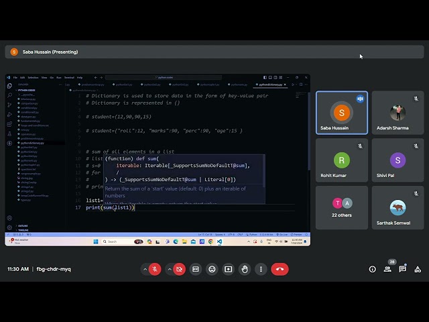Viewport: 429px width, 322px height.
Task: Click the VS Code command center search box
Action: [x=164, y=78]
